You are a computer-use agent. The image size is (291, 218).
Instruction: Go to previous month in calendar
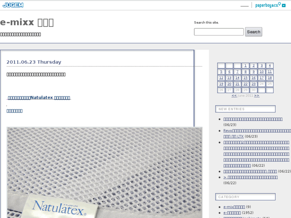coord(234,96)
